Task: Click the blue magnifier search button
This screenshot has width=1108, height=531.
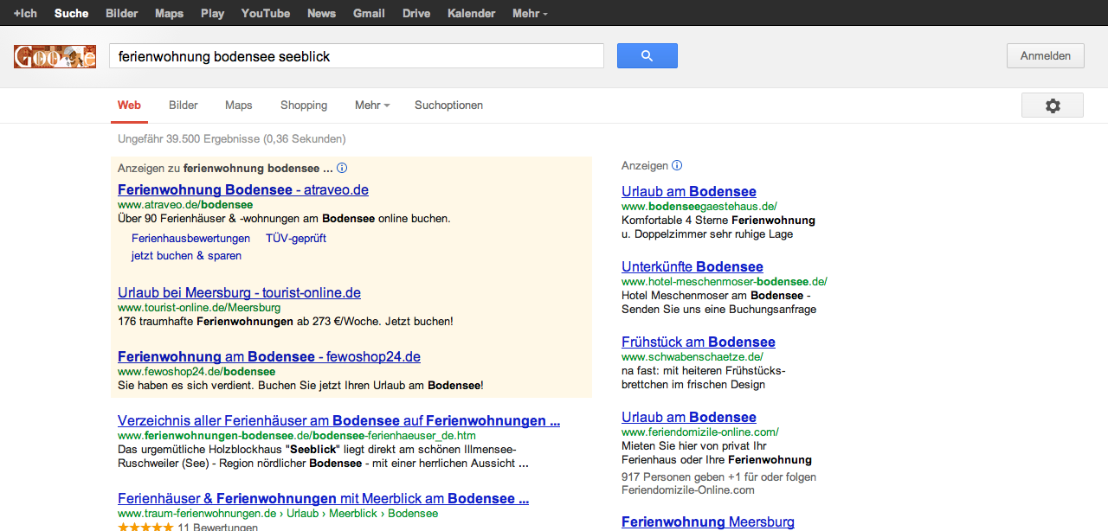Action: [647, 56]
